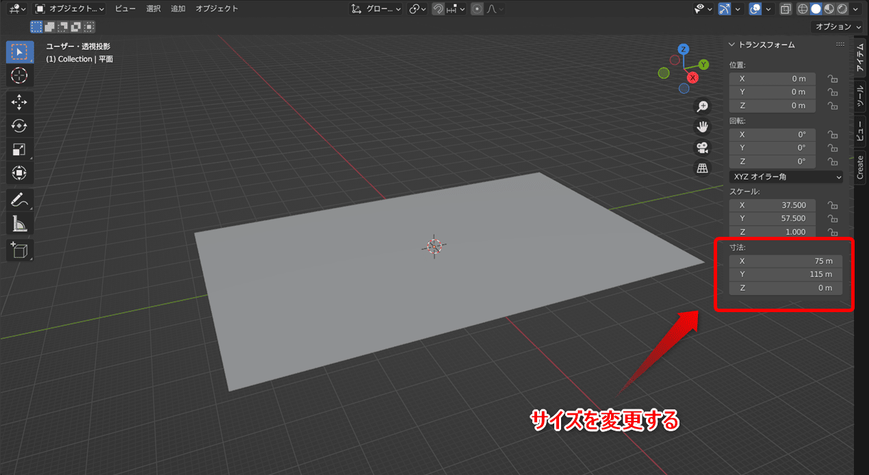Click the green Y axis on the gizmo
The width and height of the screenshot is (869, 475).
703,65
